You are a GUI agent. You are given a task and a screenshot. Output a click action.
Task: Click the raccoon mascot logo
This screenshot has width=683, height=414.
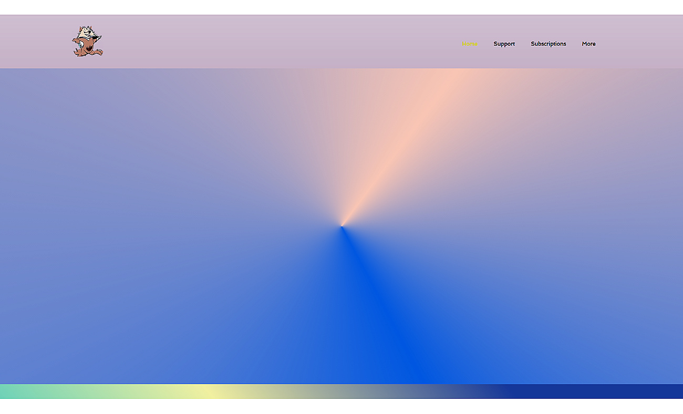(88, 41)
